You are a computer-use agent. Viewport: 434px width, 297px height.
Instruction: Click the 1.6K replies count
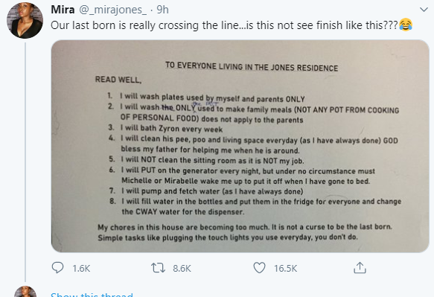[x=81, y=268]
